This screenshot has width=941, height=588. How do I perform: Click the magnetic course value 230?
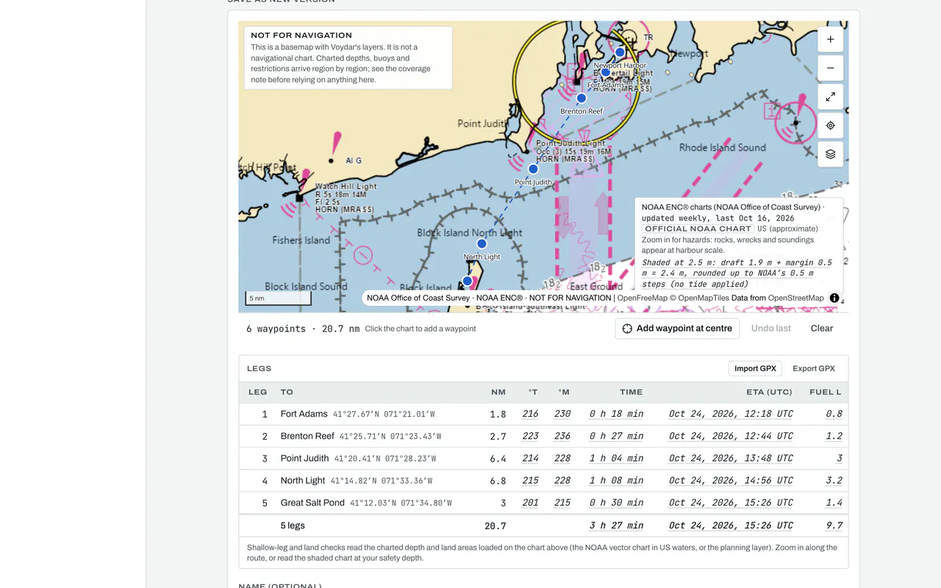562,414
